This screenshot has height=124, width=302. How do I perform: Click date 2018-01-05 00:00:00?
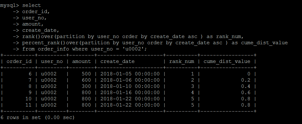pos(130,74)
